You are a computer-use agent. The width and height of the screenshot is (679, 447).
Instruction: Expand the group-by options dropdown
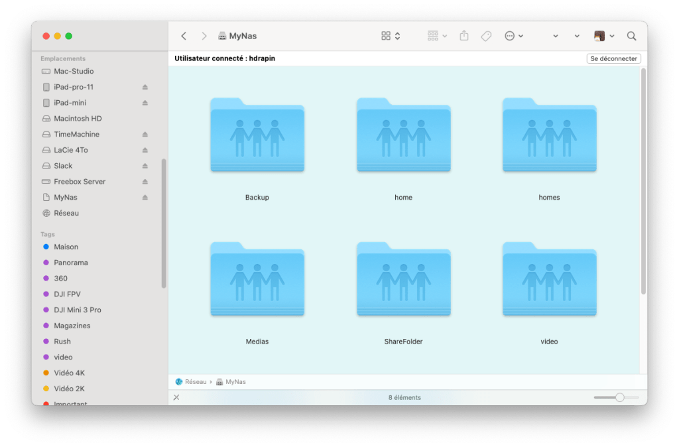pyautogui.click(x=438, y=36)
